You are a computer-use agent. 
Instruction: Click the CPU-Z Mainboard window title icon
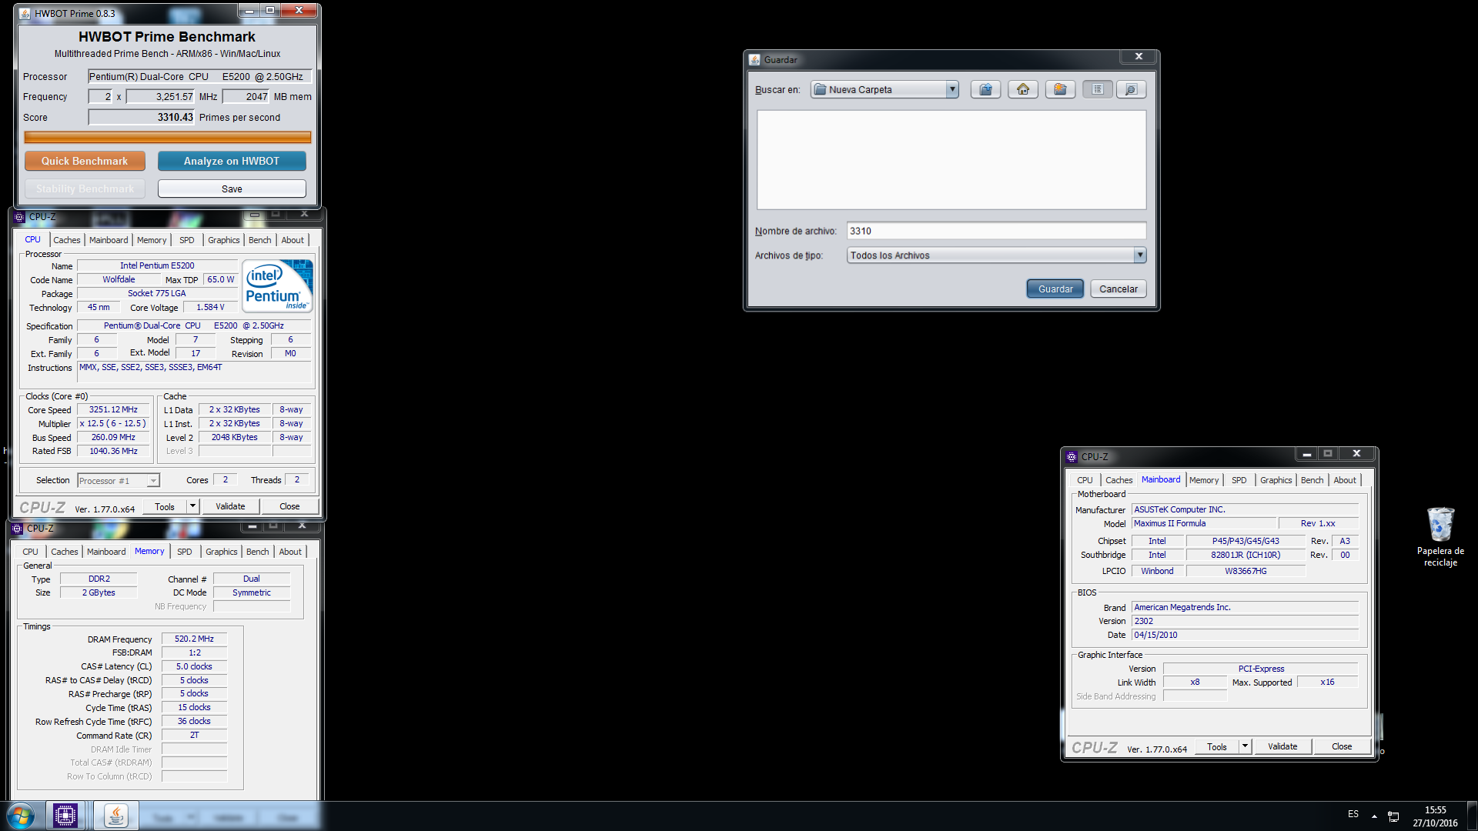pyautogui.click(x=1072, y=456)
